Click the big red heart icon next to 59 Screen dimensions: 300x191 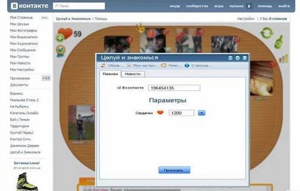[66, 33]
